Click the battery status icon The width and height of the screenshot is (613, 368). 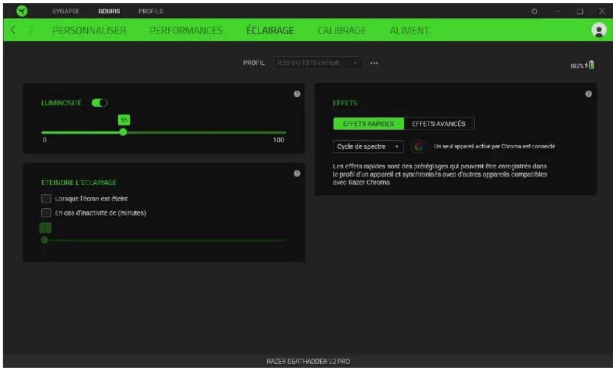(591, 65)
